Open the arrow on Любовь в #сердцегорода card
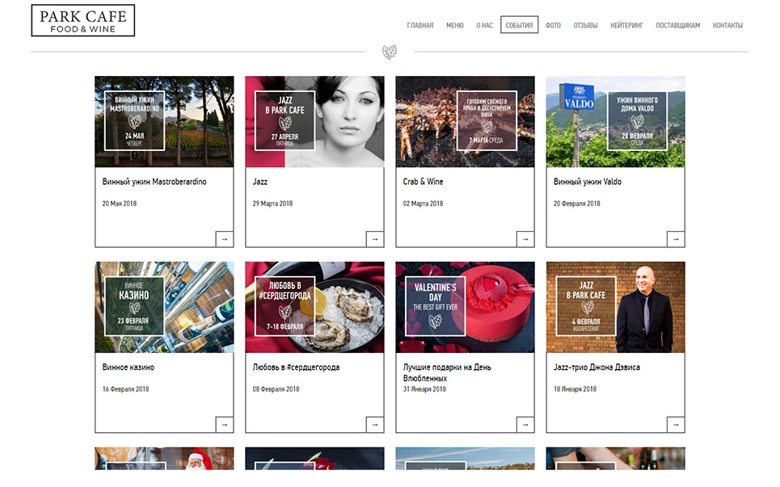This screenshot has width=780, height=487. pos(375,425)
